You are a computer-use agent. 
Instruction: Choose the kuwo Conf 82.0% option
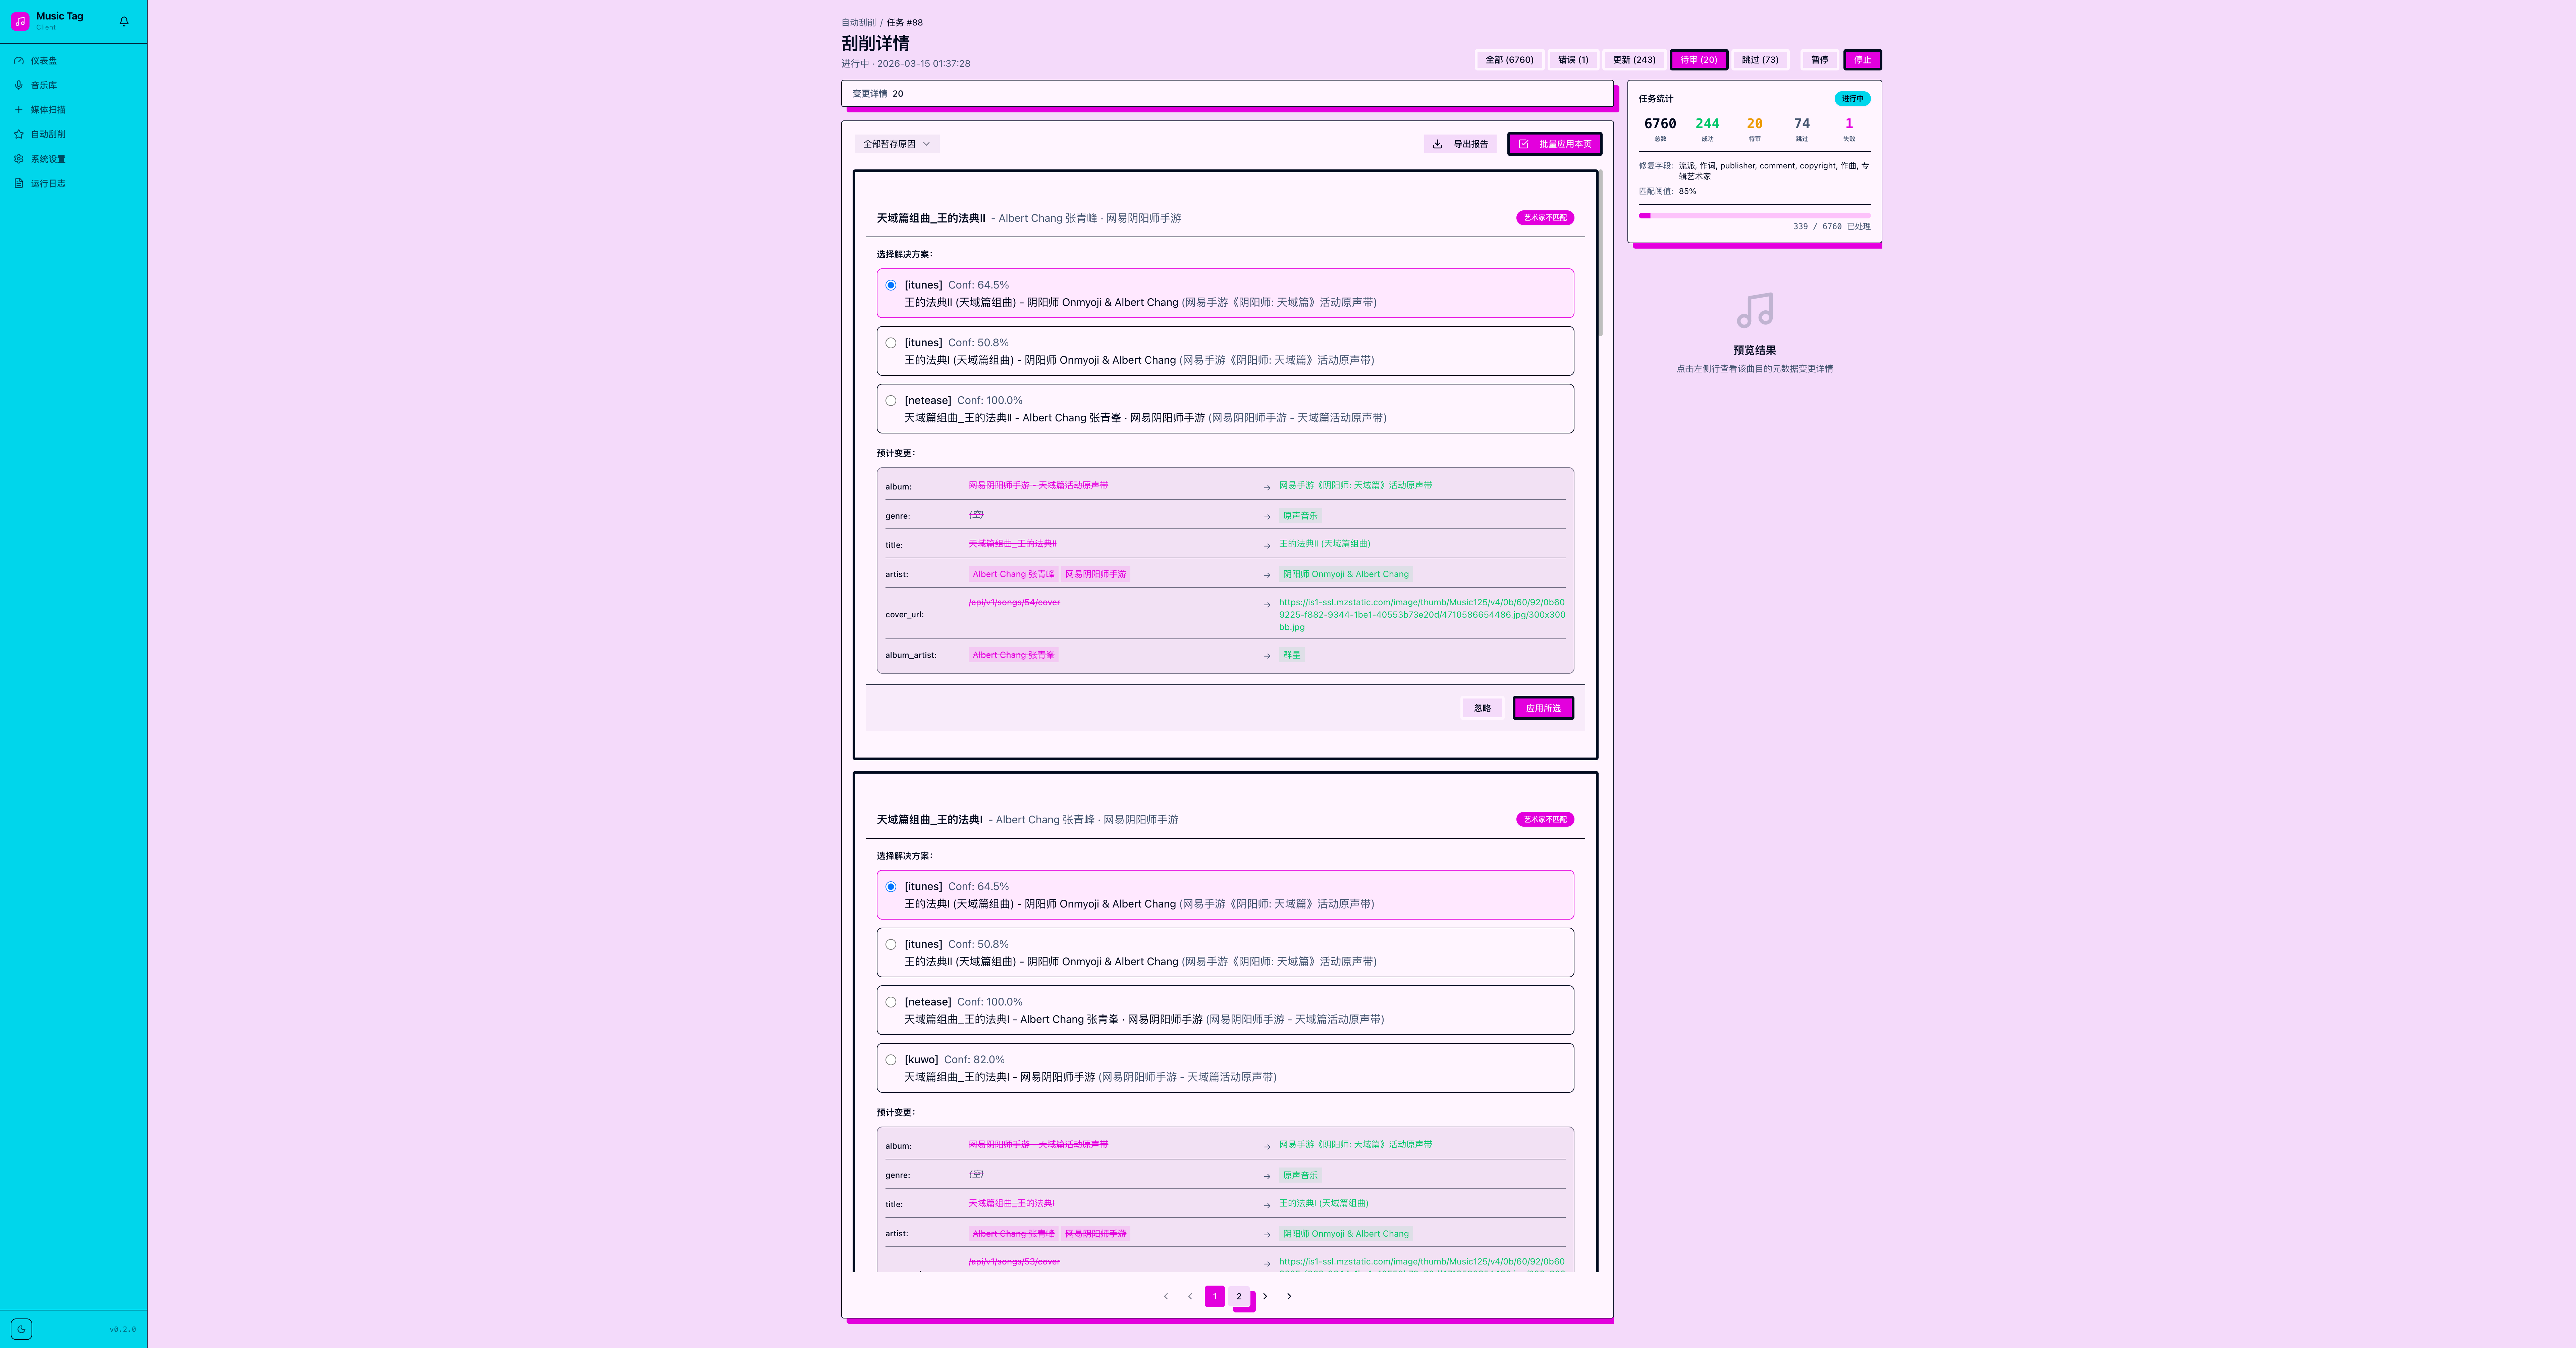coord(891,1060)
